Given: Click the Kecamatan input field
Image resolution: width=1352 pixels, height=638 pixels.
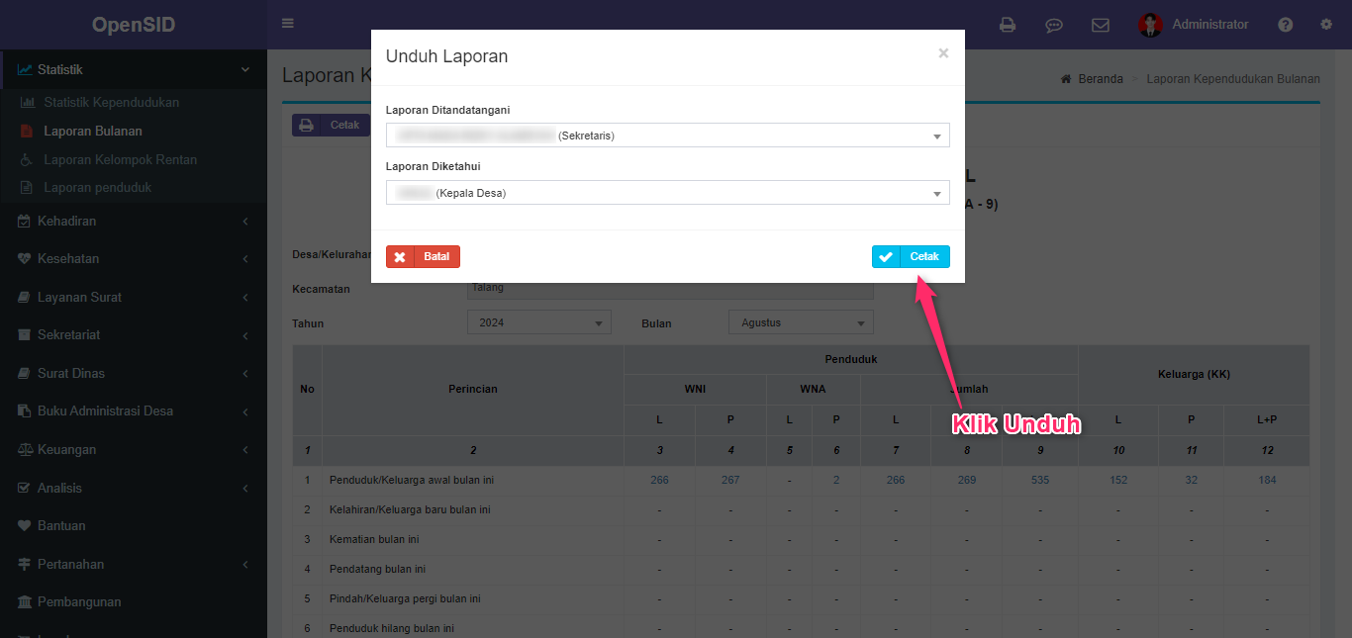Looking at the screenshot, I should (x=670, y=290).
